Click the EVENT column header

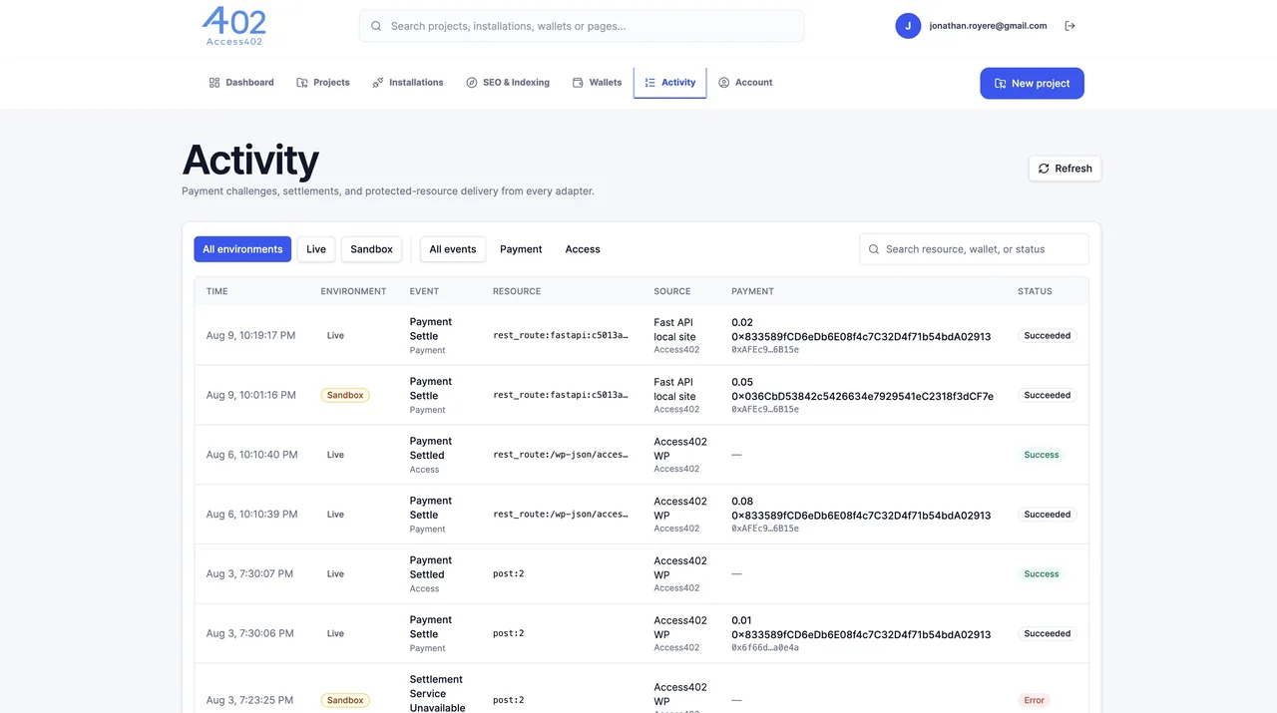coord(424,291)
